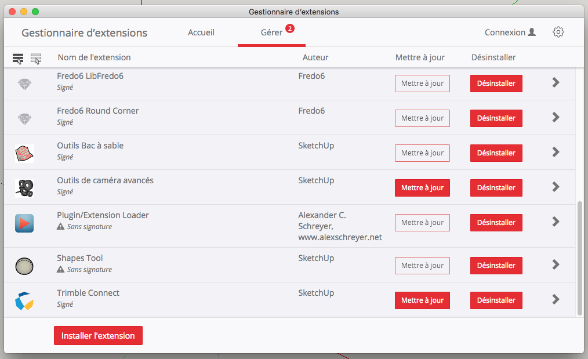Select the Shapes Tool extension name

80,258
